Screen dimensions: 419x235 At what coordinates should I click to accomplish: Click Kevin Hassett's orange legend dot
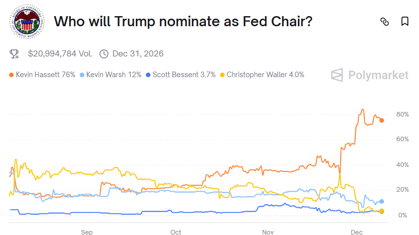click(12, 75)
